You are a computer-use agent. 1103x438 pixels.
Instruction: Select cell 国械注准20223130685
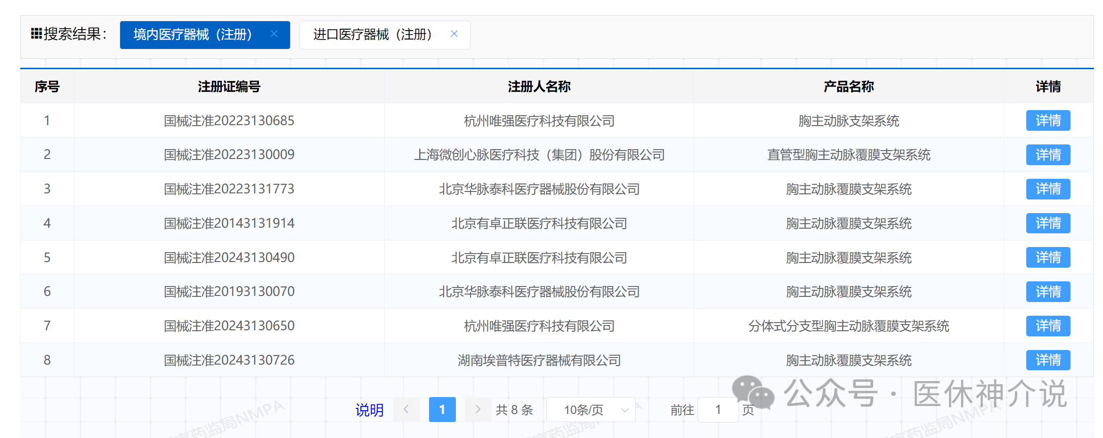point(229,121)
